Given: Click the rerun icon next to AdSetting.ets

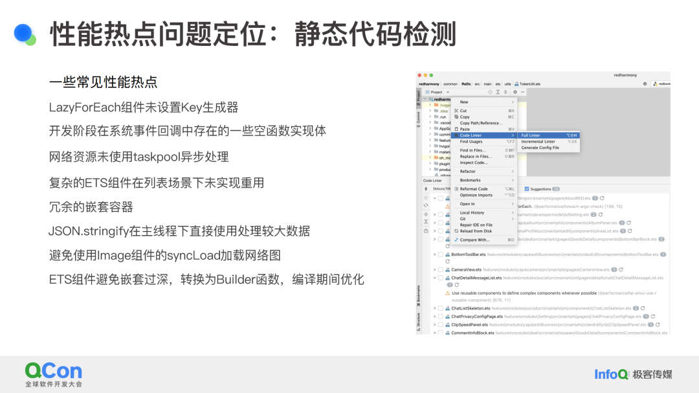Looking at the screenshot, I should point(601,214).
